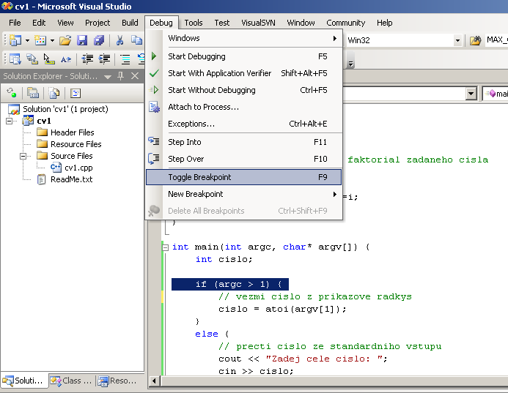The image size is (508, 393).
Task: Click the Copy icon in the toolbar
Action: point(136,40)
